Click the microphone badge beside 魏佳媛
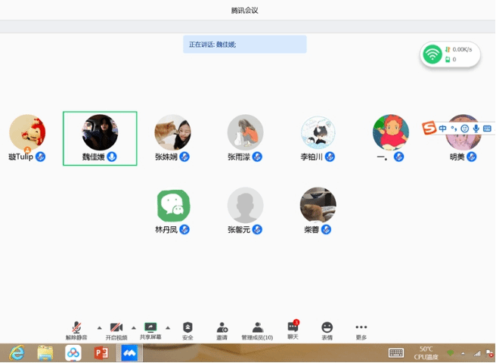Image resolution: width=496 pixels, height=363 pixels. click(x=112, y=157)
